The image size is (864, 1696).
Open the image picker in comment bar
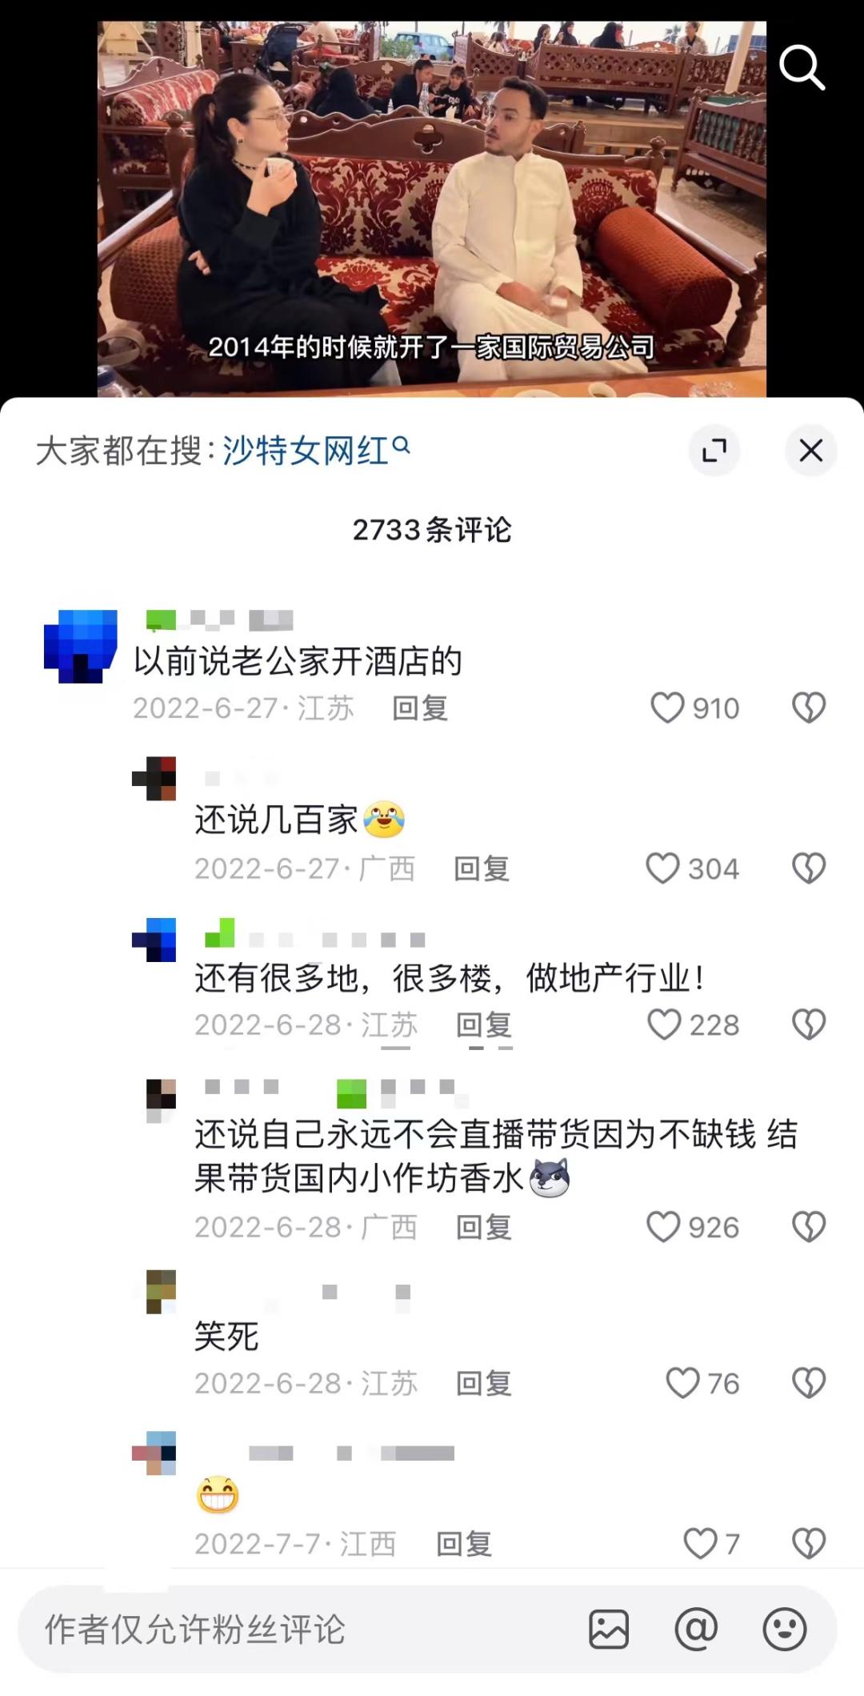[609, 1630]
